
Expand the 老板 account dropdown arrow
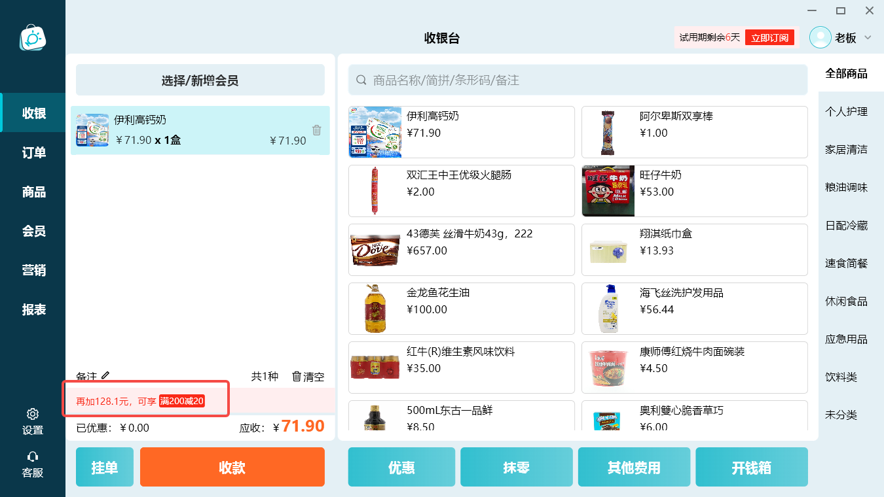868,37
